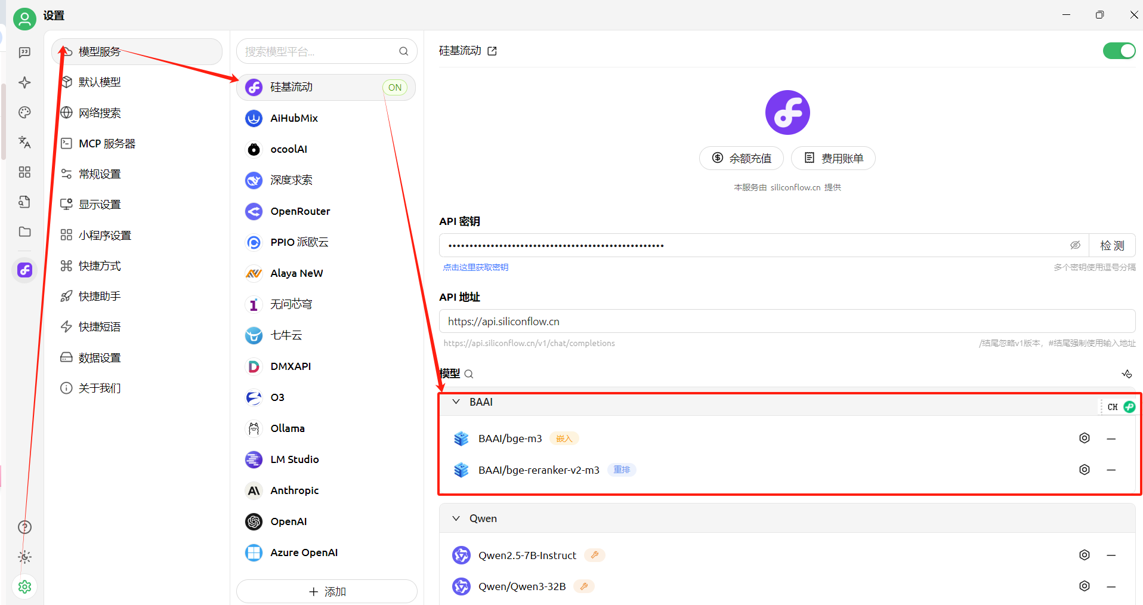Open the palette painting sidebar icon
This screenshot has height=605, width=1143.
coord(24,112)
